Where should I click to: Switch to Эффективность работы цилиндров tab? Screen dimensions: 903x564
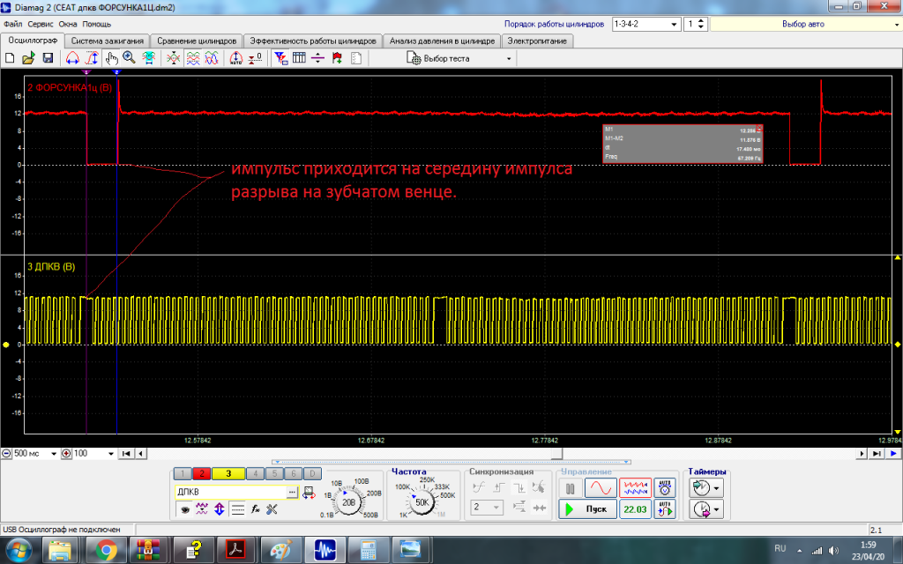click(x=313, y=41)
